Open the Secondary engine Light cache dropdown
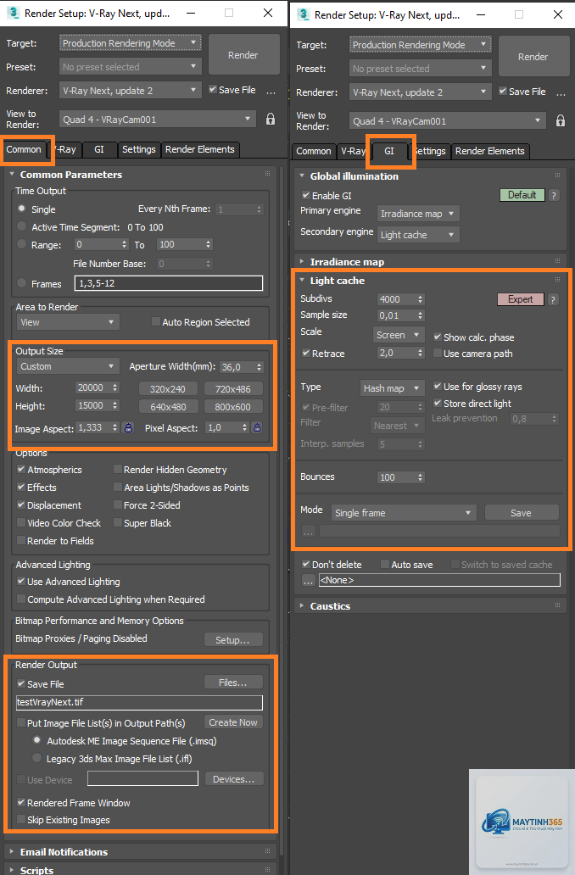This screenshot has height=875, width=575. tap(418, 235)
